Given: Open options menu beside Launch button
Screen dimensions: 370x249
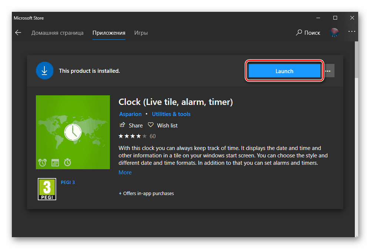Looking at the screenshot, I should [328, 71].
